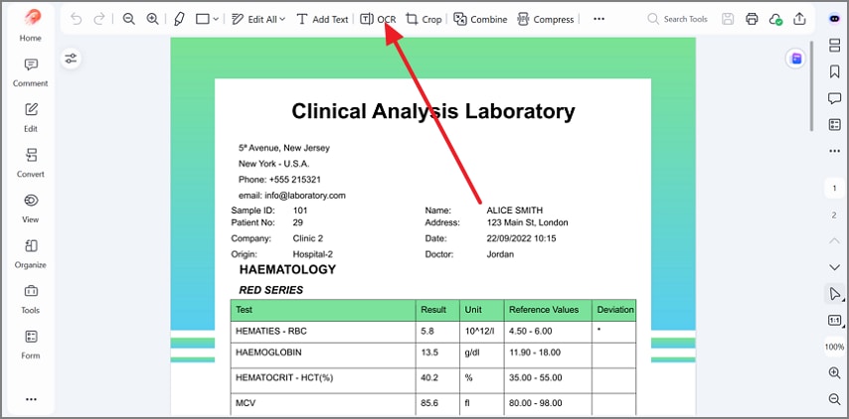
Task: Share the document with the upload icon
Action: click(x=799, y=19)
